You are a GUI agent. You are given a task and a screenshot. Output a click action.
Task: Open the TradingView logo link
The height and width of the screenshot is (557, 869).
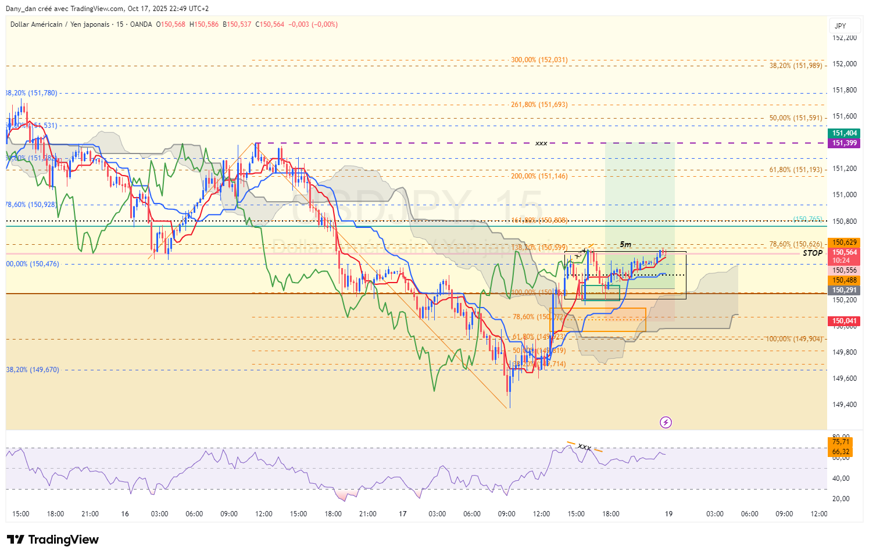click(x=53, y=540)
